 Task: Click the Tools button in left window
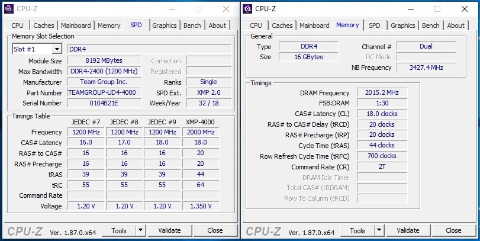(119, 230)
